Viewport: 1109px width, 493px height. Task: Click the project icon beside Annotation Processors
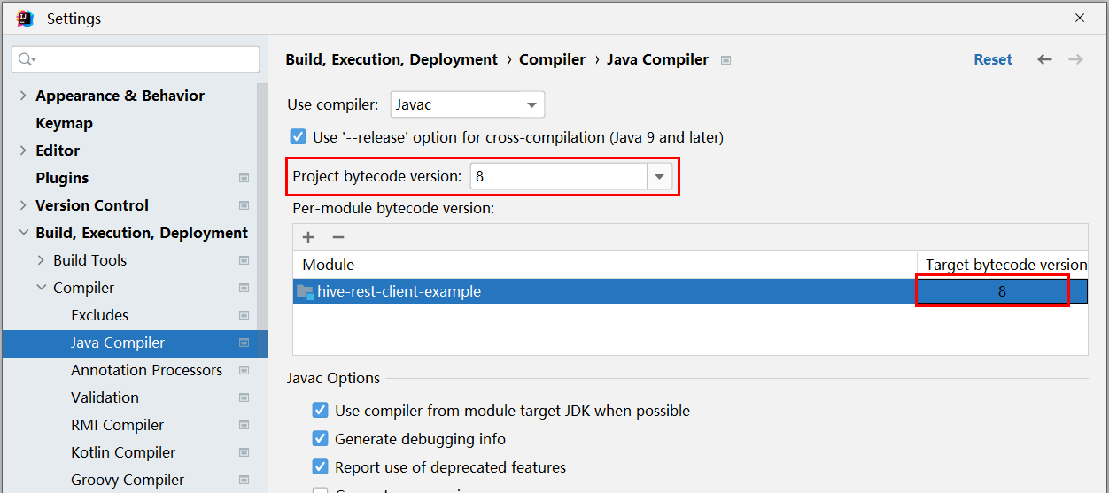(x=244, y=370)
